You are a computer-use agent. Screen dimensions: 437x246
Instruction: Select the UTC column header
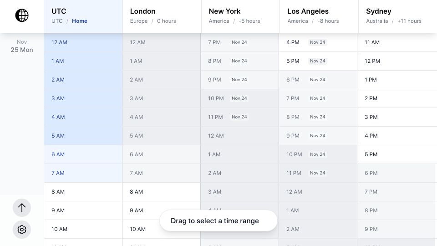coord(83,16)
